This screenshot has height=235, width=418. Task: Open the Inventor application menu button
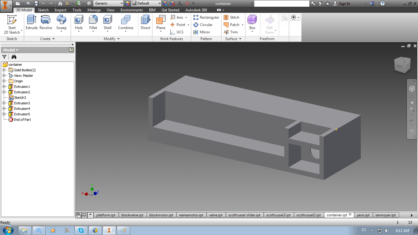point(6,6)
